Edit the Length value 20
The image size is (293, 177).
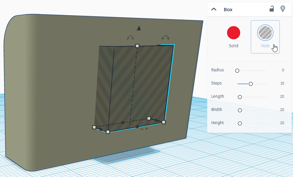click(282, 96)
